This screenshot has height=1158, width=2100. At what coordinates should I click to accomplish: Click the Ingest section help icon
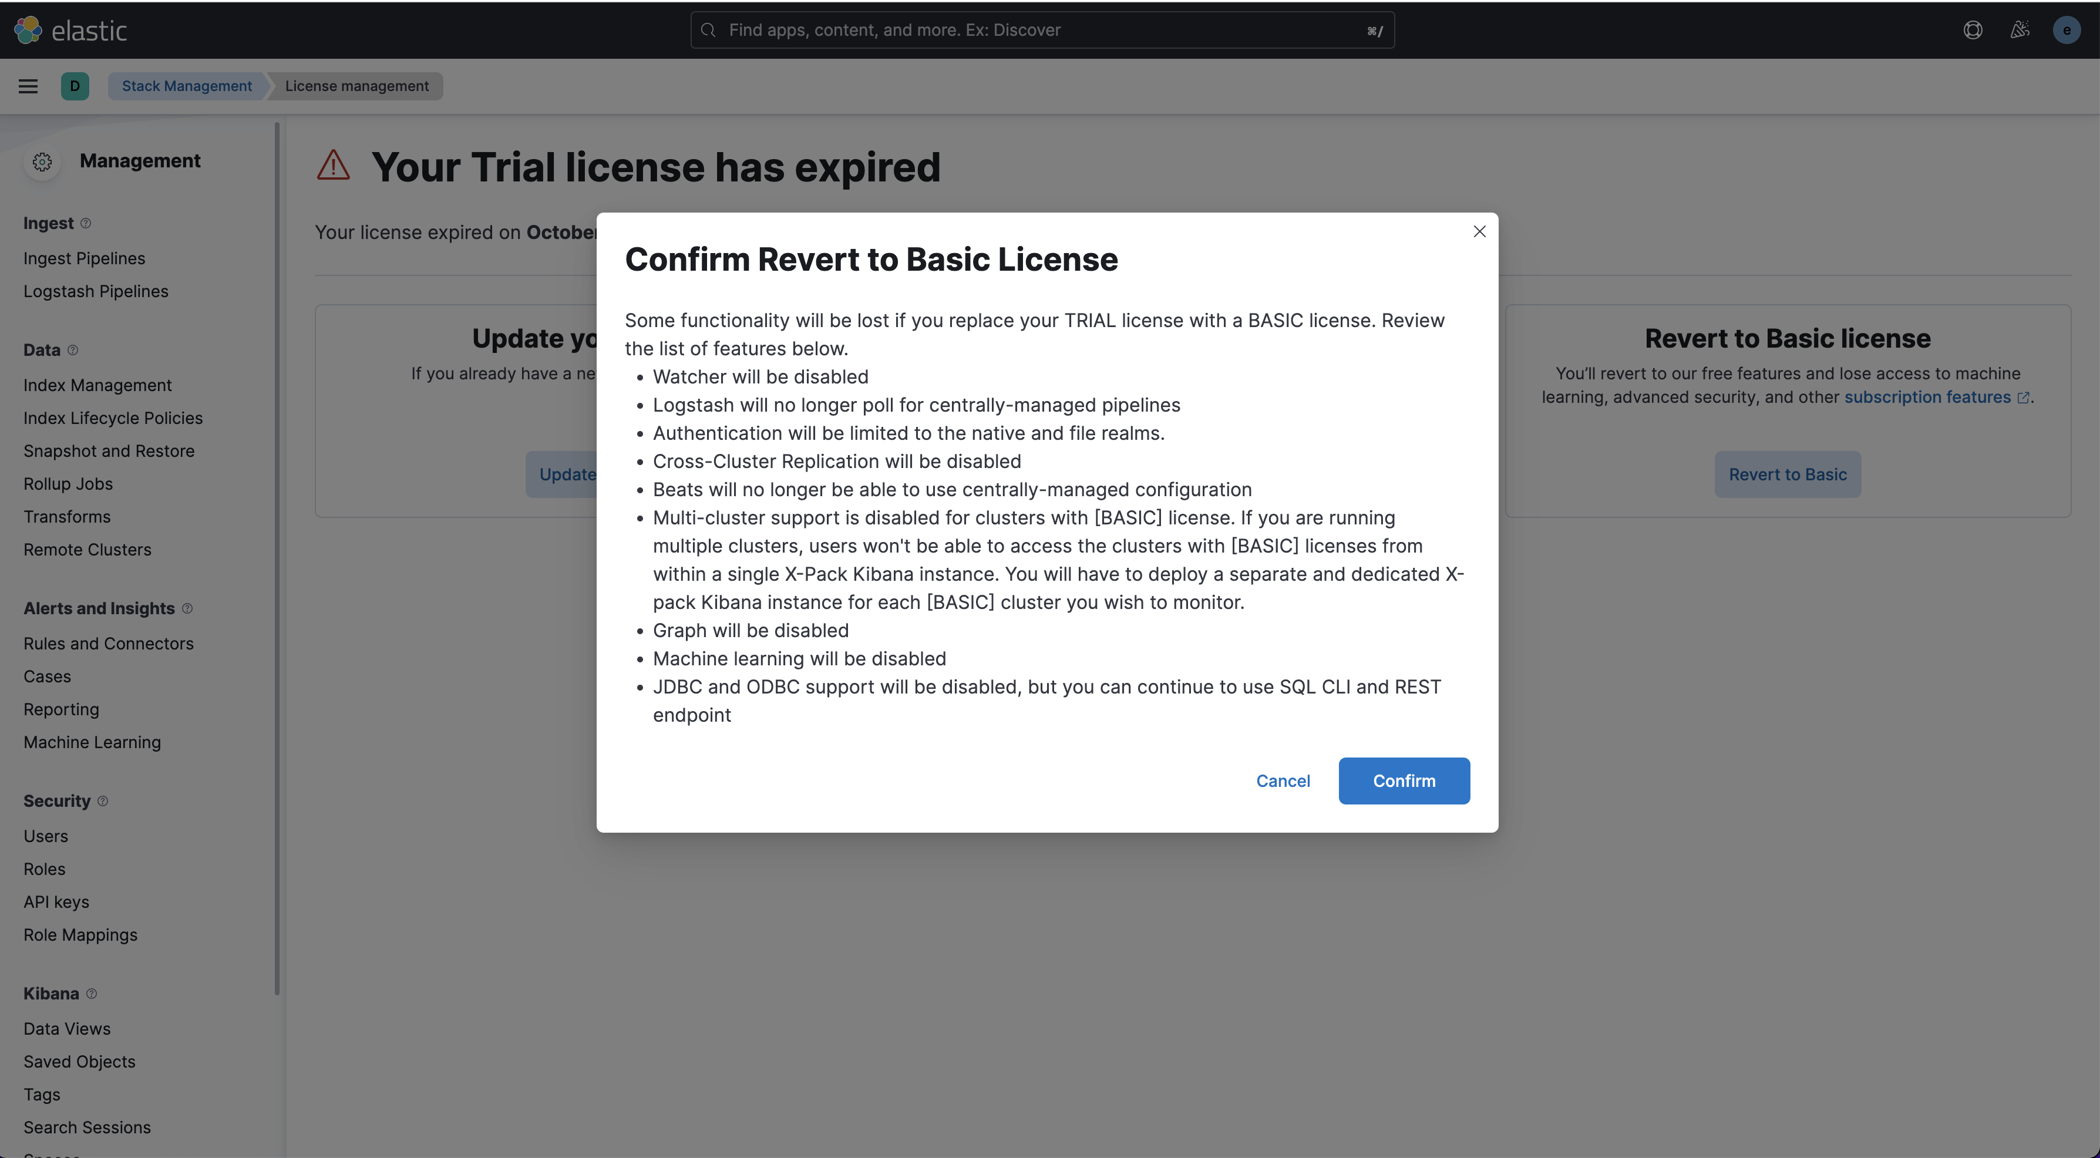click(x=86, y=223)
